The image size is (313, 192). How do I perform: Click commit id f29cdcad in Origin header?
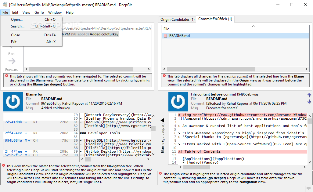pos(213,103)
